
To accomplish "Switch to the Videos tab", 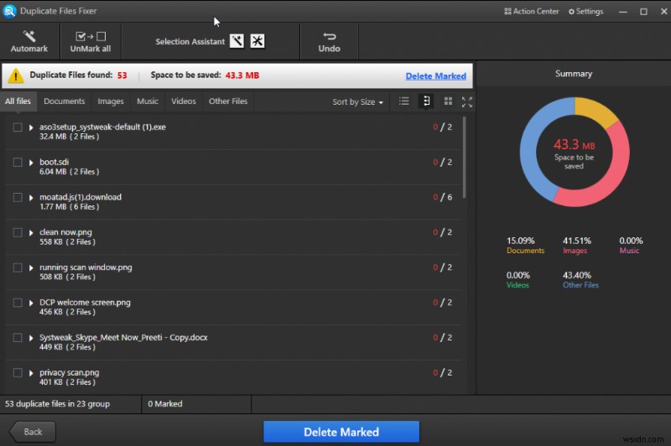I will [183, 101].
